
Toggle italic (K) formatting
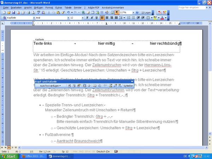[92, 18]
